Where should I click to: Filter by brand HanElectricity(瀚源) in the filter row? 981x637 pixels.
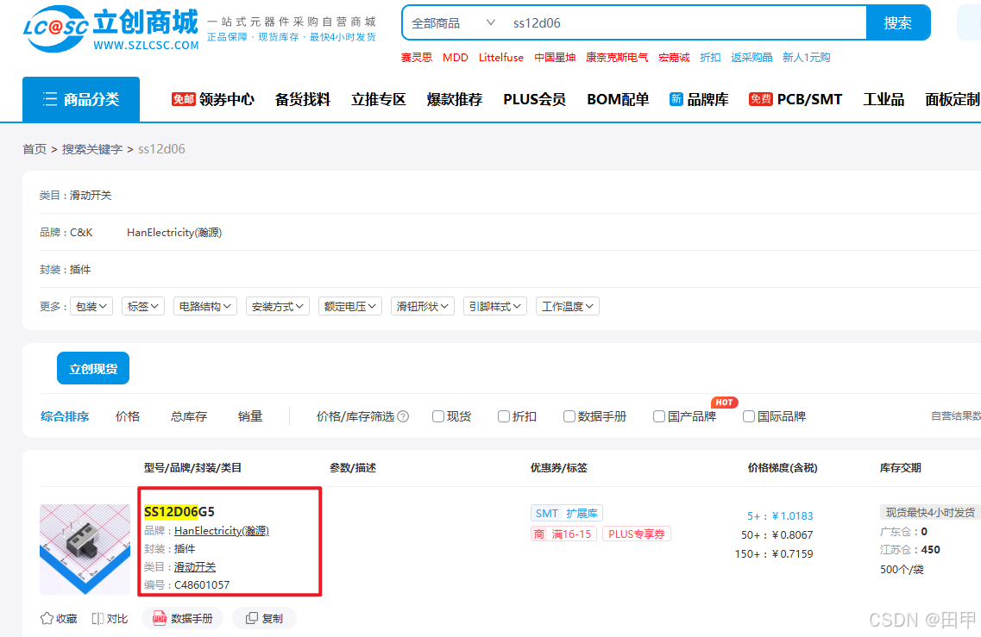174,233
